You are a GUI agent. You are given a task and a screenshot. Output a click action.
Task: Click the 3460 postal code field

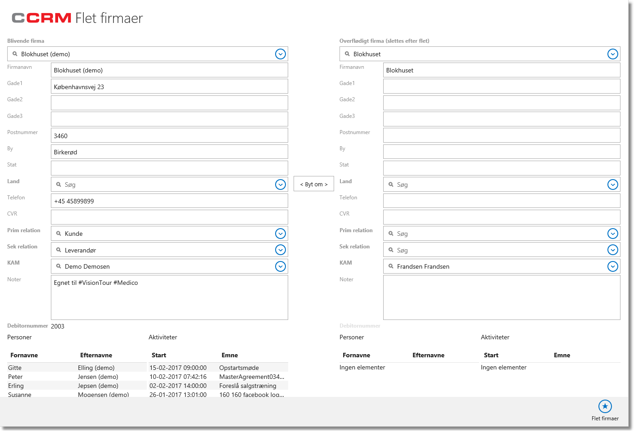point(169,135)
